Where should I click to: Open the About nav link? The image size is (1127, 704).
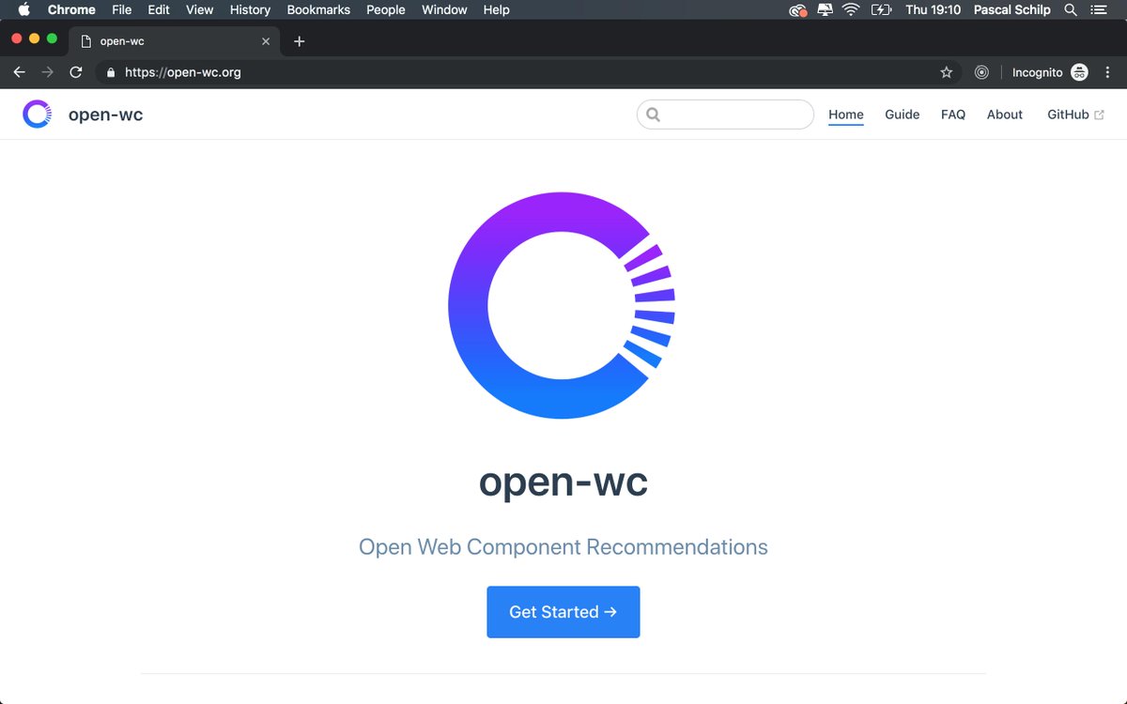point(1004,115)
